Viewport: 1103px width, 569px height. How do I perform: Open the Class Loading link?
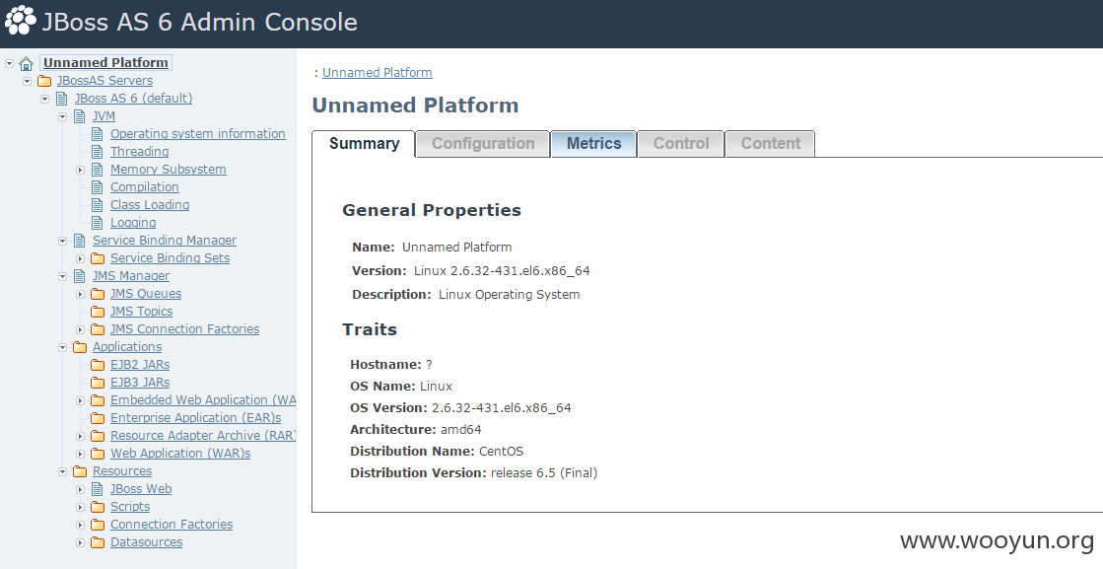point(150,205)
